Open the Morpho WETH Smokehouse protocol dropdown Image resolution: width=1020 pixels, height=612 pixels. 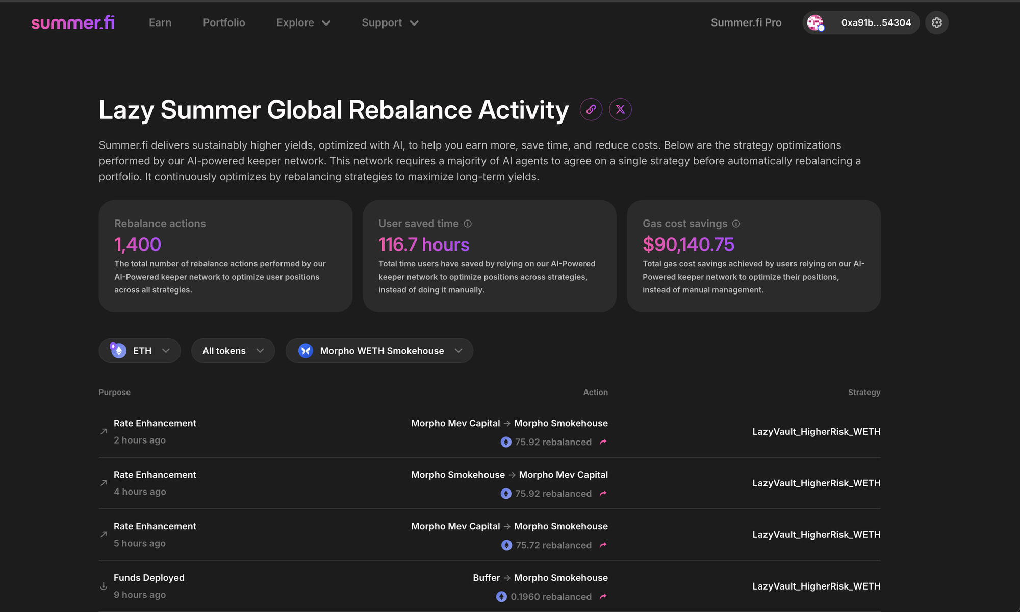pos(379,351)
